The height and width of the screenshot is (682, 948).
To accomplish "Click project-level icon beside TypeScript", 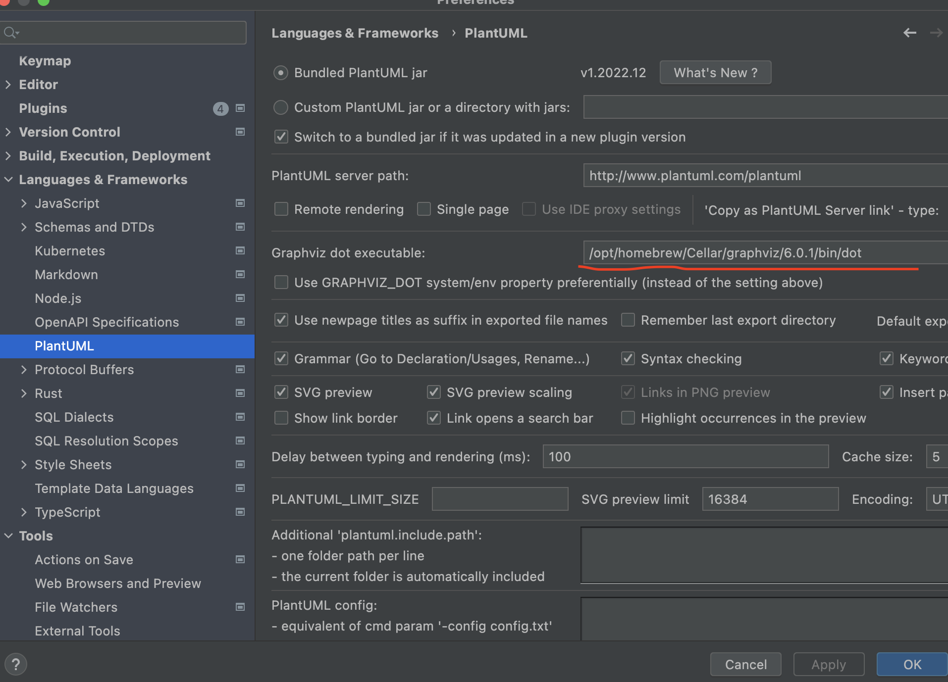I will [x=240, y=512].
